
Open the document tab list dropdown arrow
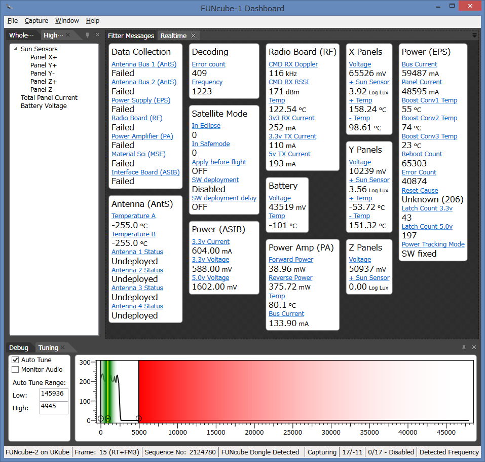point(474,35)
